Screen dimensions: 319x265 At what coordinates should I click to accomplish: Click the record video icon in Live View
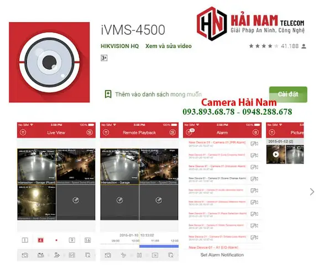point(41,255)
